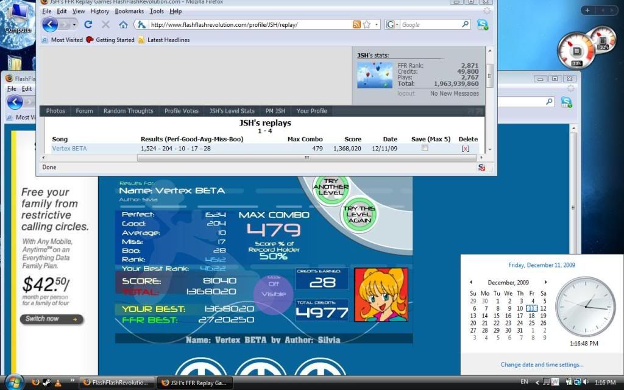The width and height of the screenshot is (624, 390).
Task: Click the Firefox Home icon
Action: tap(123, 25)
